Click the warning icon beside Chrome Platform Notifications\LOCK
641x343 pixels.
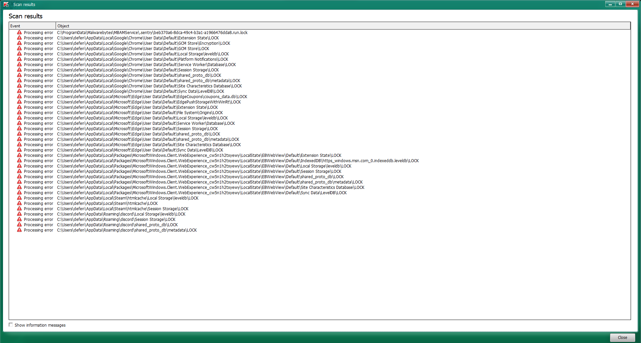(19, 59)
